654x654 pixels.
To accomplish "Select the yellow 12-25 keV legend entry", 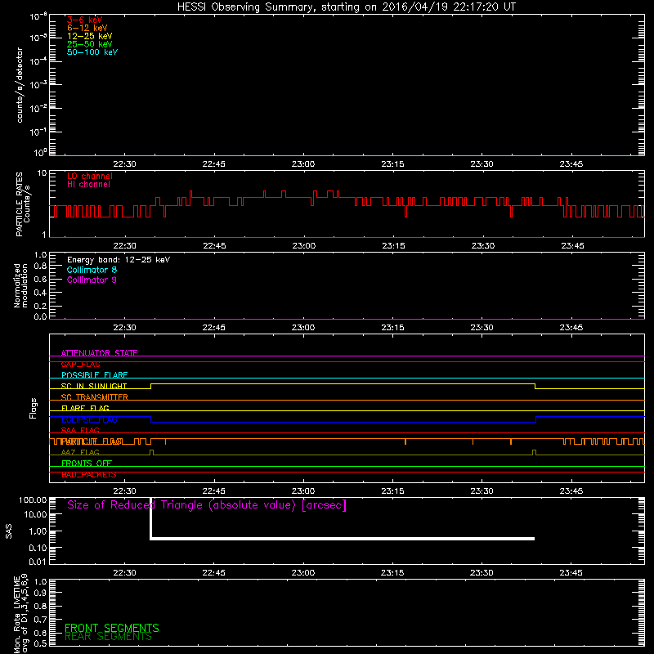I will click(x=90, y=36).
